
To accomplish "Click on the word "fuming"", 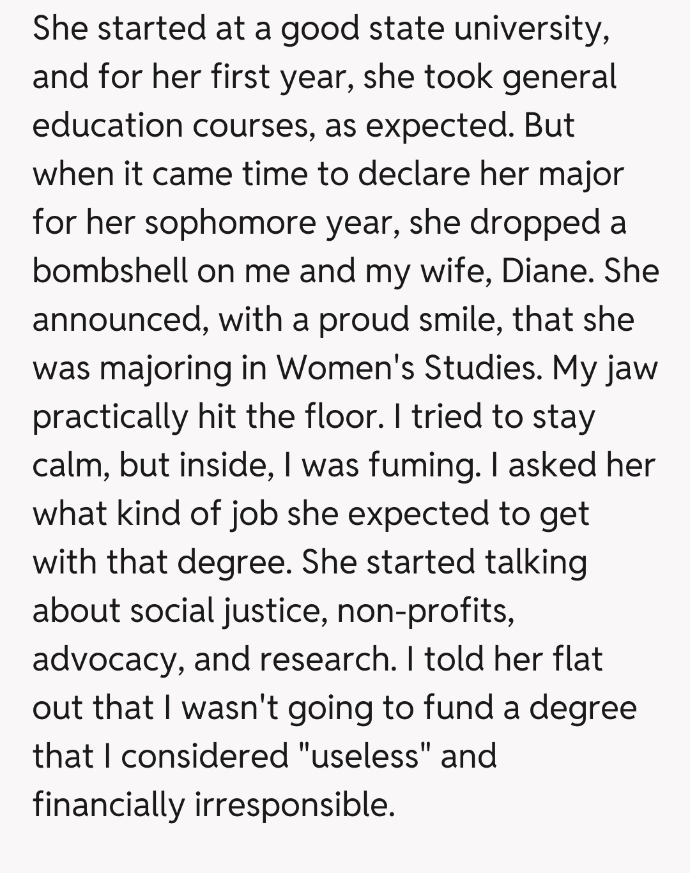I will [422, 465].
